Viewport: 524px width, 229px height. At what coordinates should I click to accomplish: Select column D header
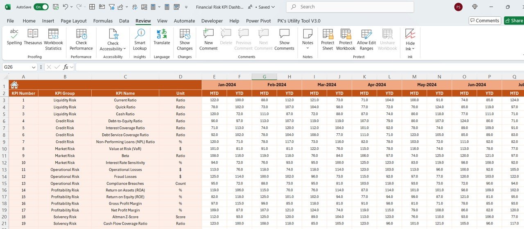[181, 76]
